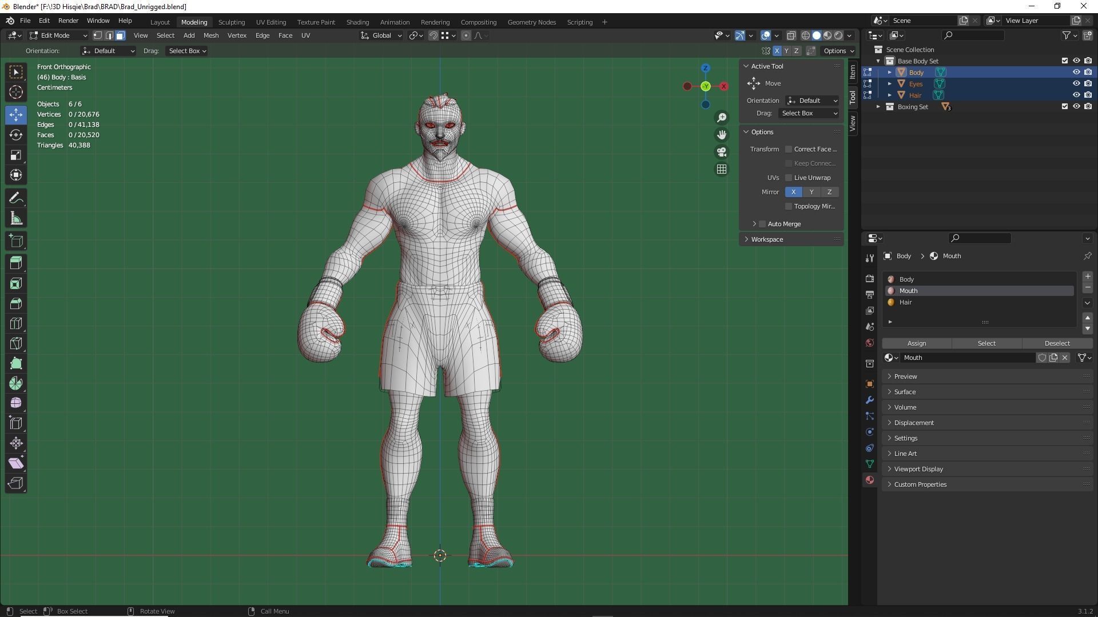
Task: Select the Knife tool
Action: pyautogui.click(x=16, y=343)
